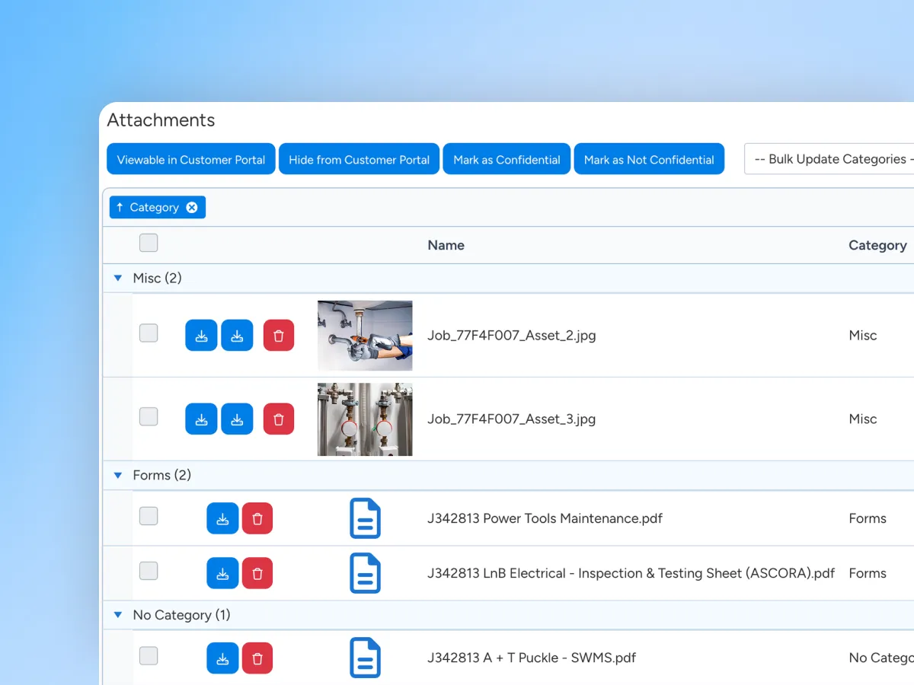Remove the Category grouping with the x icon
This screenshot has height=685, width=914.
click(x=192, y=208)
